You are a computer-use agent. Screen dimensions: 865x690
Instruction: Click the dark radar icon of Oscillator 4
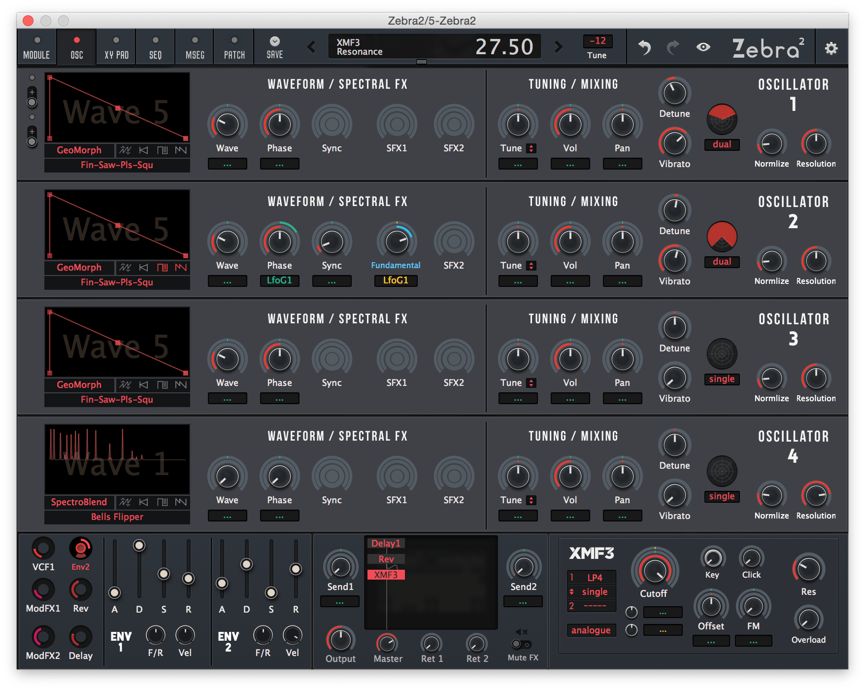pos(722,471)
